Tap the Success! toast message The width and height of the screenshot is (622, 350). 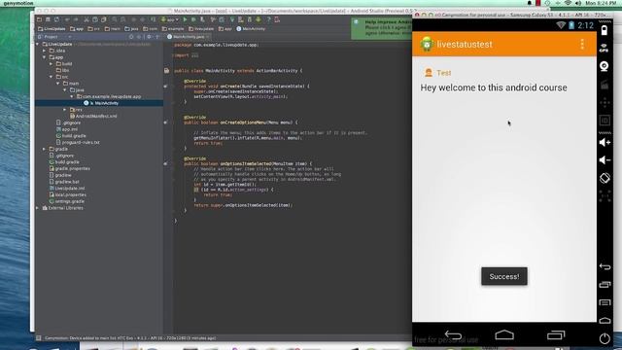point(504,276)
